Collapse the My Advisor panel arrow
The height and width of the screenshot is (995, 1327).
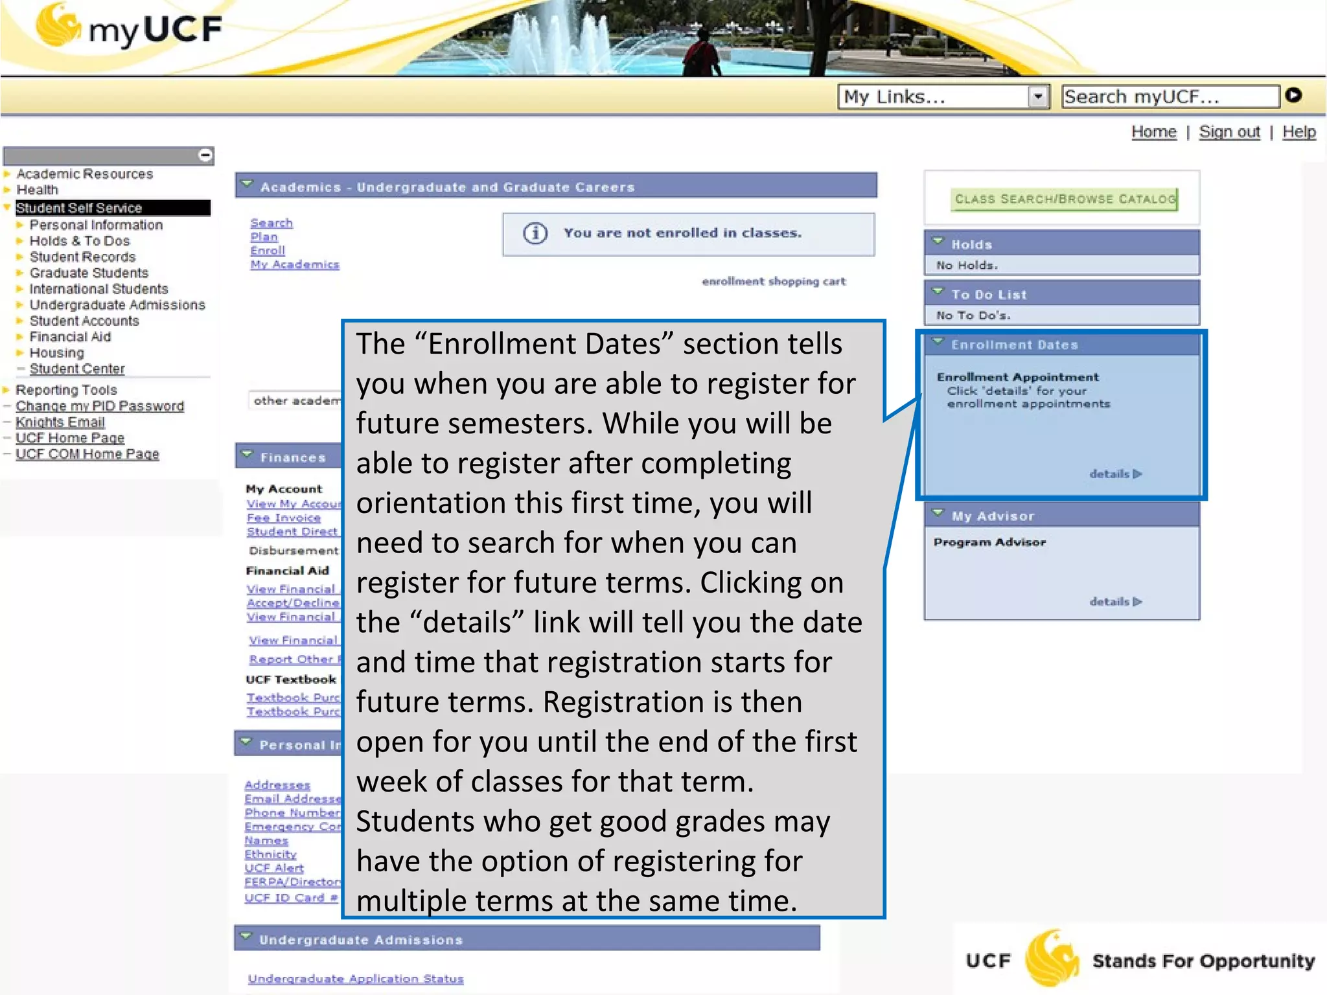click(x=938, y=513)
